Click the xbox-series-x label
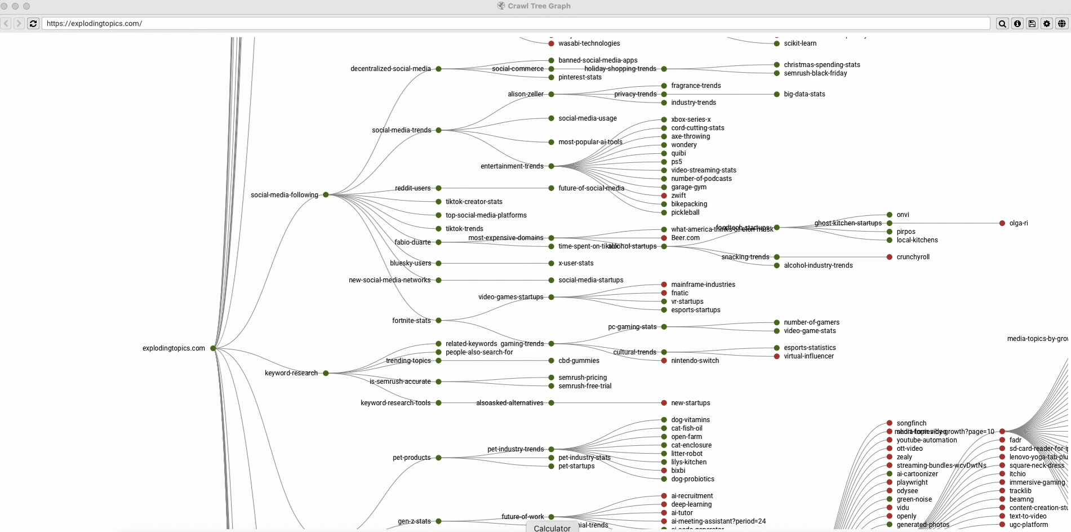The height and width of the screenshot is (532, 1071). click(x=691, y=119)
